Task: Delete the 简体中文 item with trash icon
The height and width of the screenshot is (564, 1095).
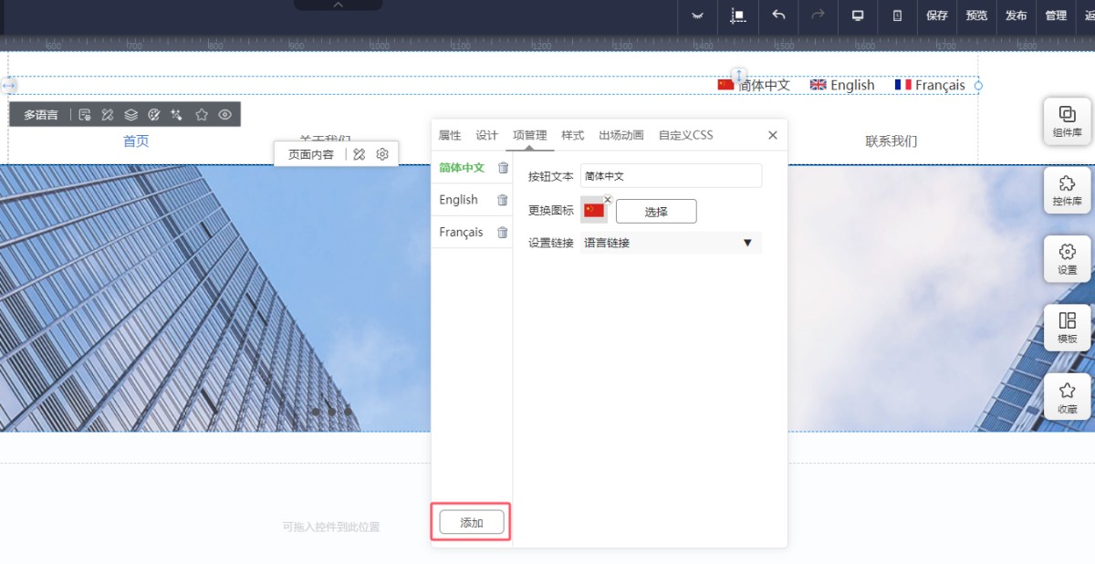Action: tap(503, 167)
